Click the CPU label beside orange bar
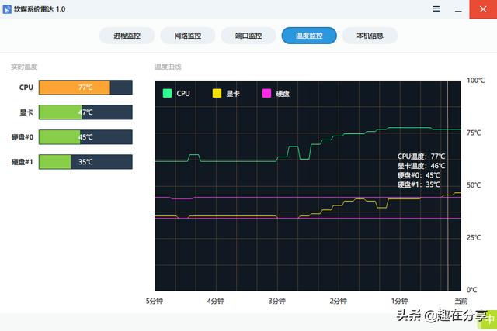 (26, 88)
